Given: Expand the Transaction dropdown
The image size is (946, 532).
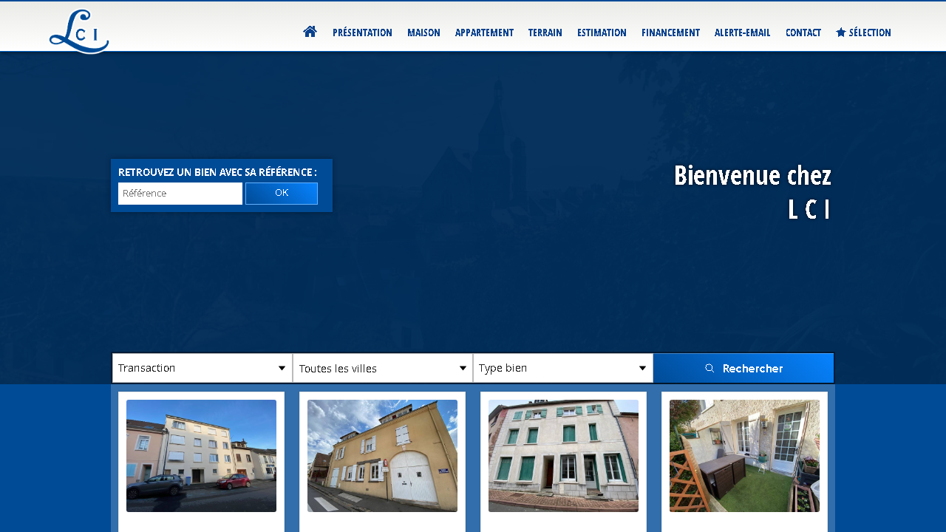Looking at the screenshot, I should [x=202, y=368].
